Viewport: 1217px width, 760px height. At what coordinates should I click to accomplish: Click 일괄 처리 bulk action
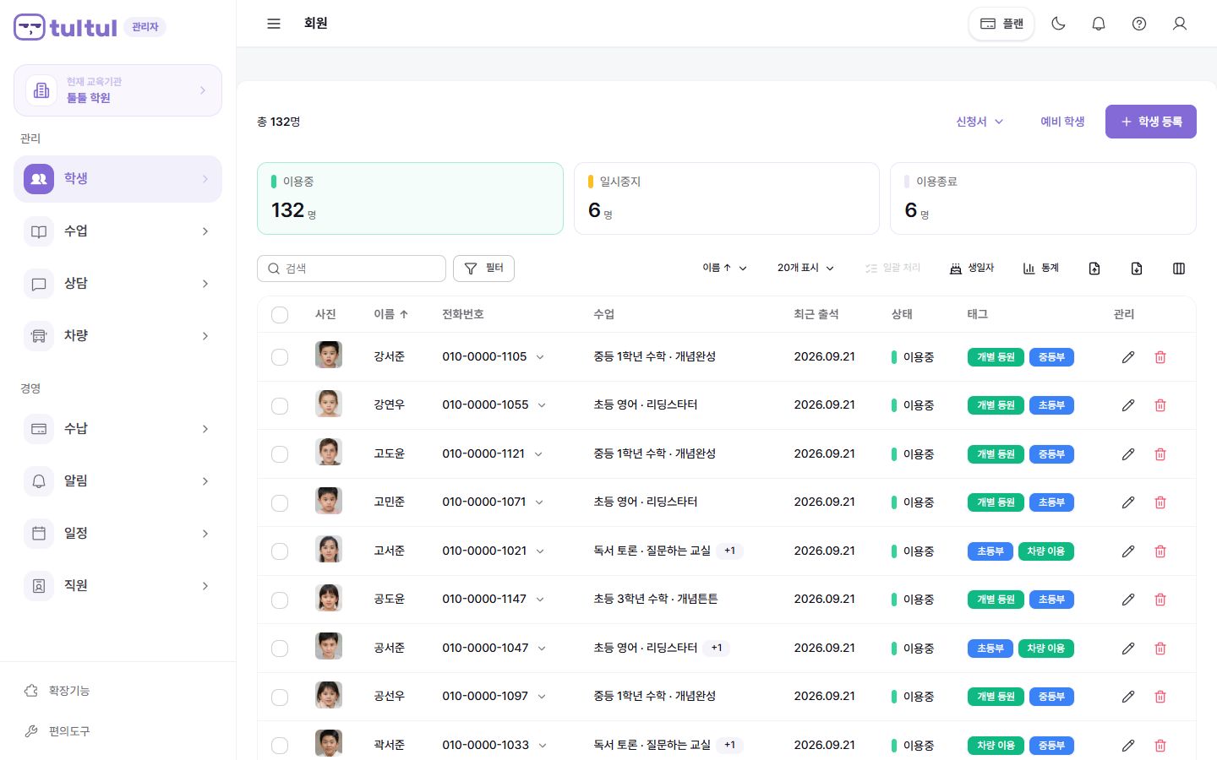pos(892,269)
